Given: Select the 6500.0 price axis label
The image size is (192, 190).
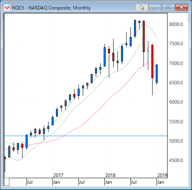Looking at the screenshot, I should pyautogui.click(x=176, y=83).
